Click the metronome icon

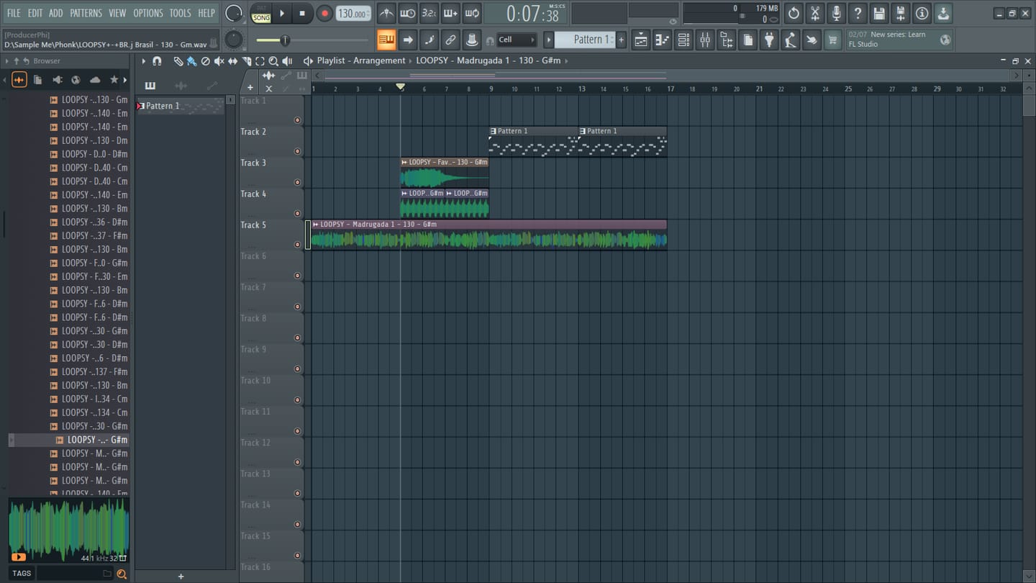[x=386, y=13]
